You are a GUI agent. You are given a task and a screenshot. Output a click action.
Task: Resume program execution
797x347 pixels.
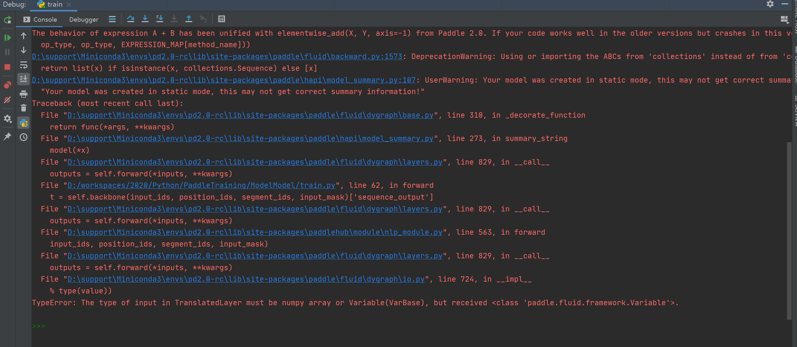pyautogui.click(x=8, y=38)
